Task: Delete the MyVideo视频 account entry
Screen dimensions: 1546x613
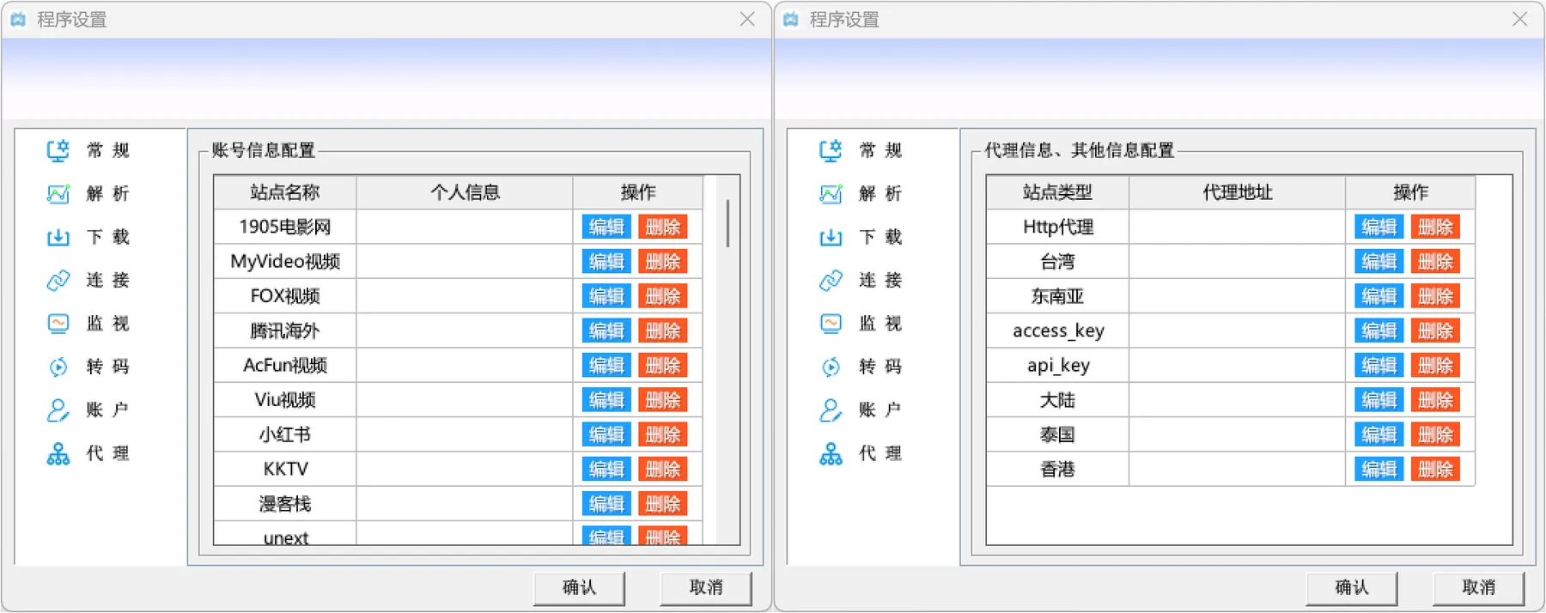Action: pyautogui.click(x=662, y=261)
